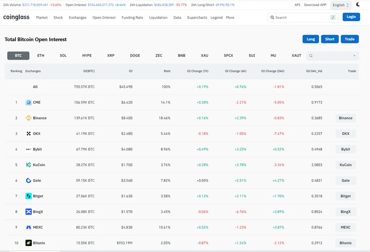Click the blue Trade button

pos(350,39)
